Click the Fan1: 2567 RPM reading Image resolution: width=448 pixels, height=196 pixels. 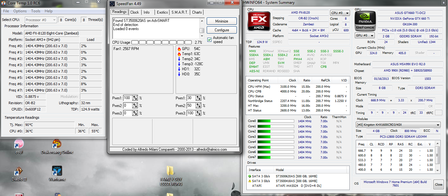point(126,49)
